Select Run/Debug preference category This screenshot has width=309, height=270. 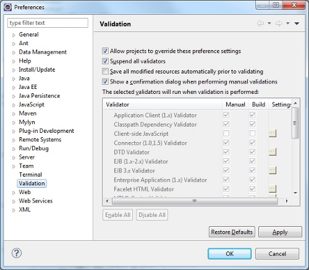(34, 148)
